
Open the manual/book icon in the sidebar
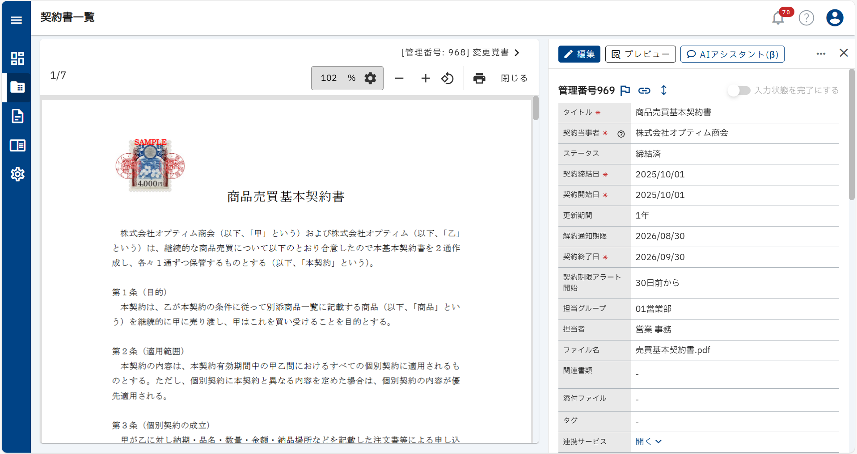coord(17,145)
